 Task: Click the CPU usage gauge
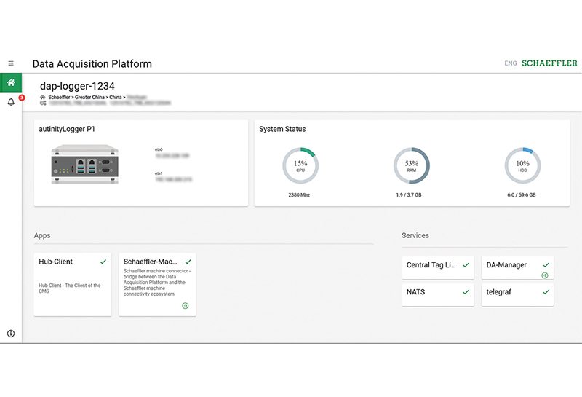click(x=300, y=165)
